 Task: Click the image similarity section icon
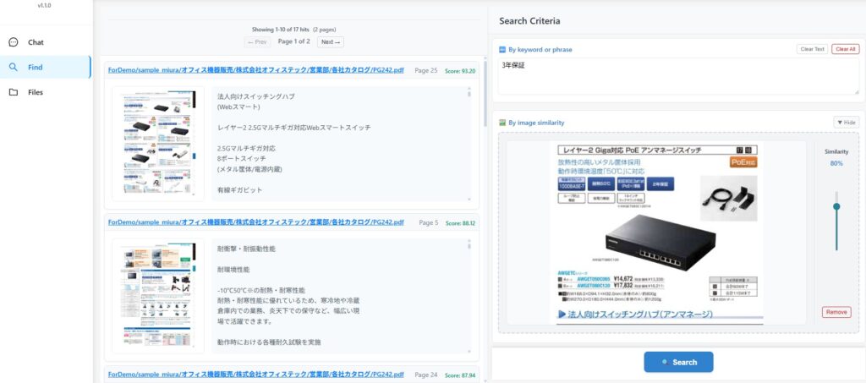click(502, 123)
